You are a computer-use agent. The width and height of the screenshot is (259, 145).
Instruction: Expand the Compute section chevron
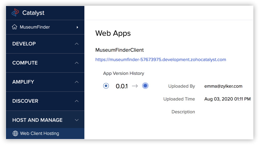77,63
